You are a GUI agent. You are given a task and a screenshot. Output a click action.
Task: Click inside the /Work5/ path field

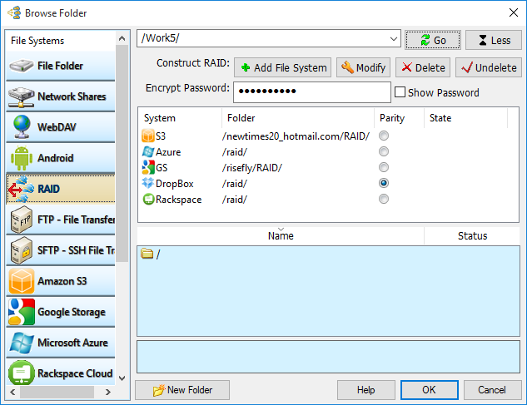[x=262, y=38]
